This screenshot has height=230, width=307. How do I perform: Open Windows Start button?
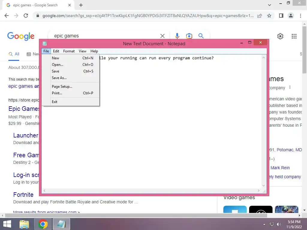coord(7,224)
